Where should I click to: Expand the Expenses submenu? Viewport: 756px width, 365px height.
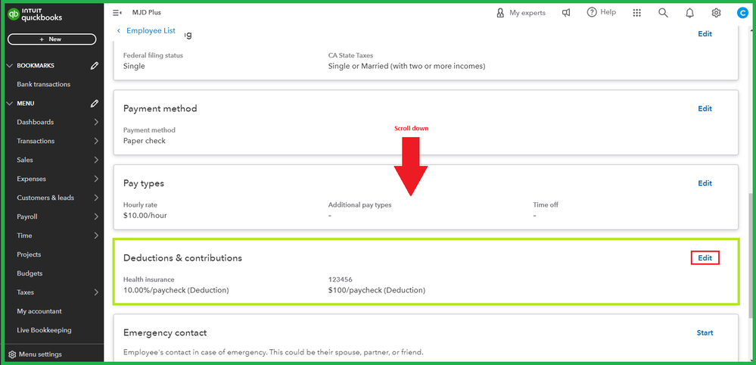(96, 179)
